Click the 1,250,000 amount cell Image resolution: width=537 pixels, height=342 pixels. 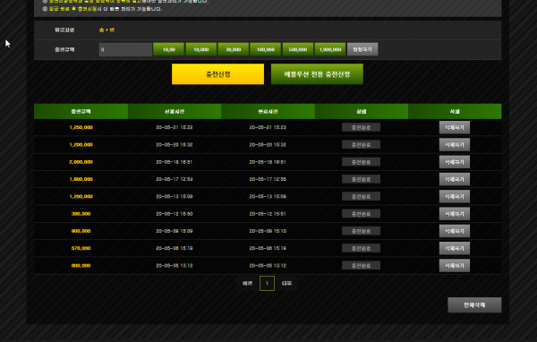(81, 127)
